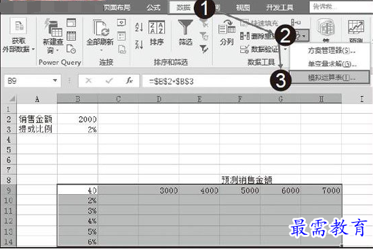Select the row 5 header
This screenshot has width=373, height=249.
pyautogui.click(x=9, y=150)
